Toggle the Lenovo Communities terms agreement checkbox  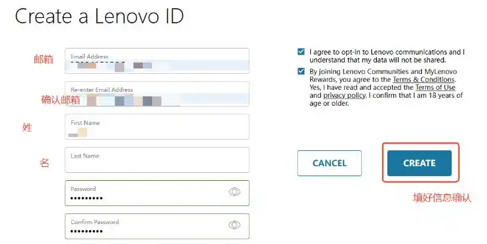click(x=301, y=72)
